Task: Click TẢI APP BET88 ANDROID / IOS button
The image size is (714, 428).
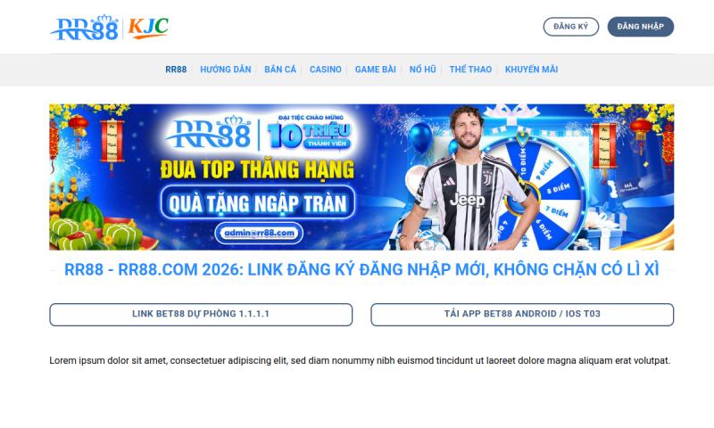Action: [522, 314]
